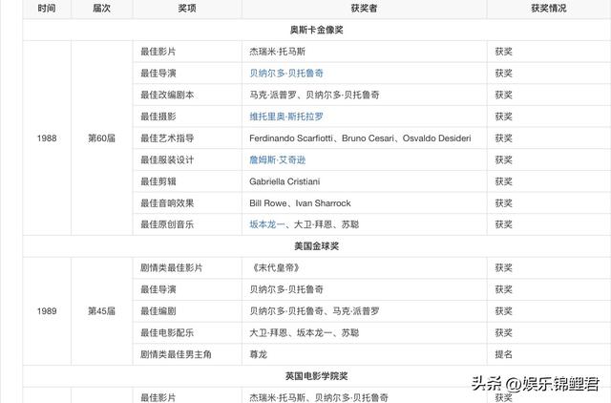The height and width of the screenshot is (403, 611).
Task: Click the 1989 year cell
Action: 47,311
